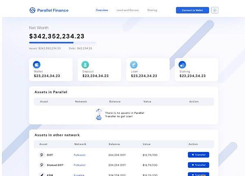
Task: Click the empty-assets piggy bank illustration
Action: (99, 115)
